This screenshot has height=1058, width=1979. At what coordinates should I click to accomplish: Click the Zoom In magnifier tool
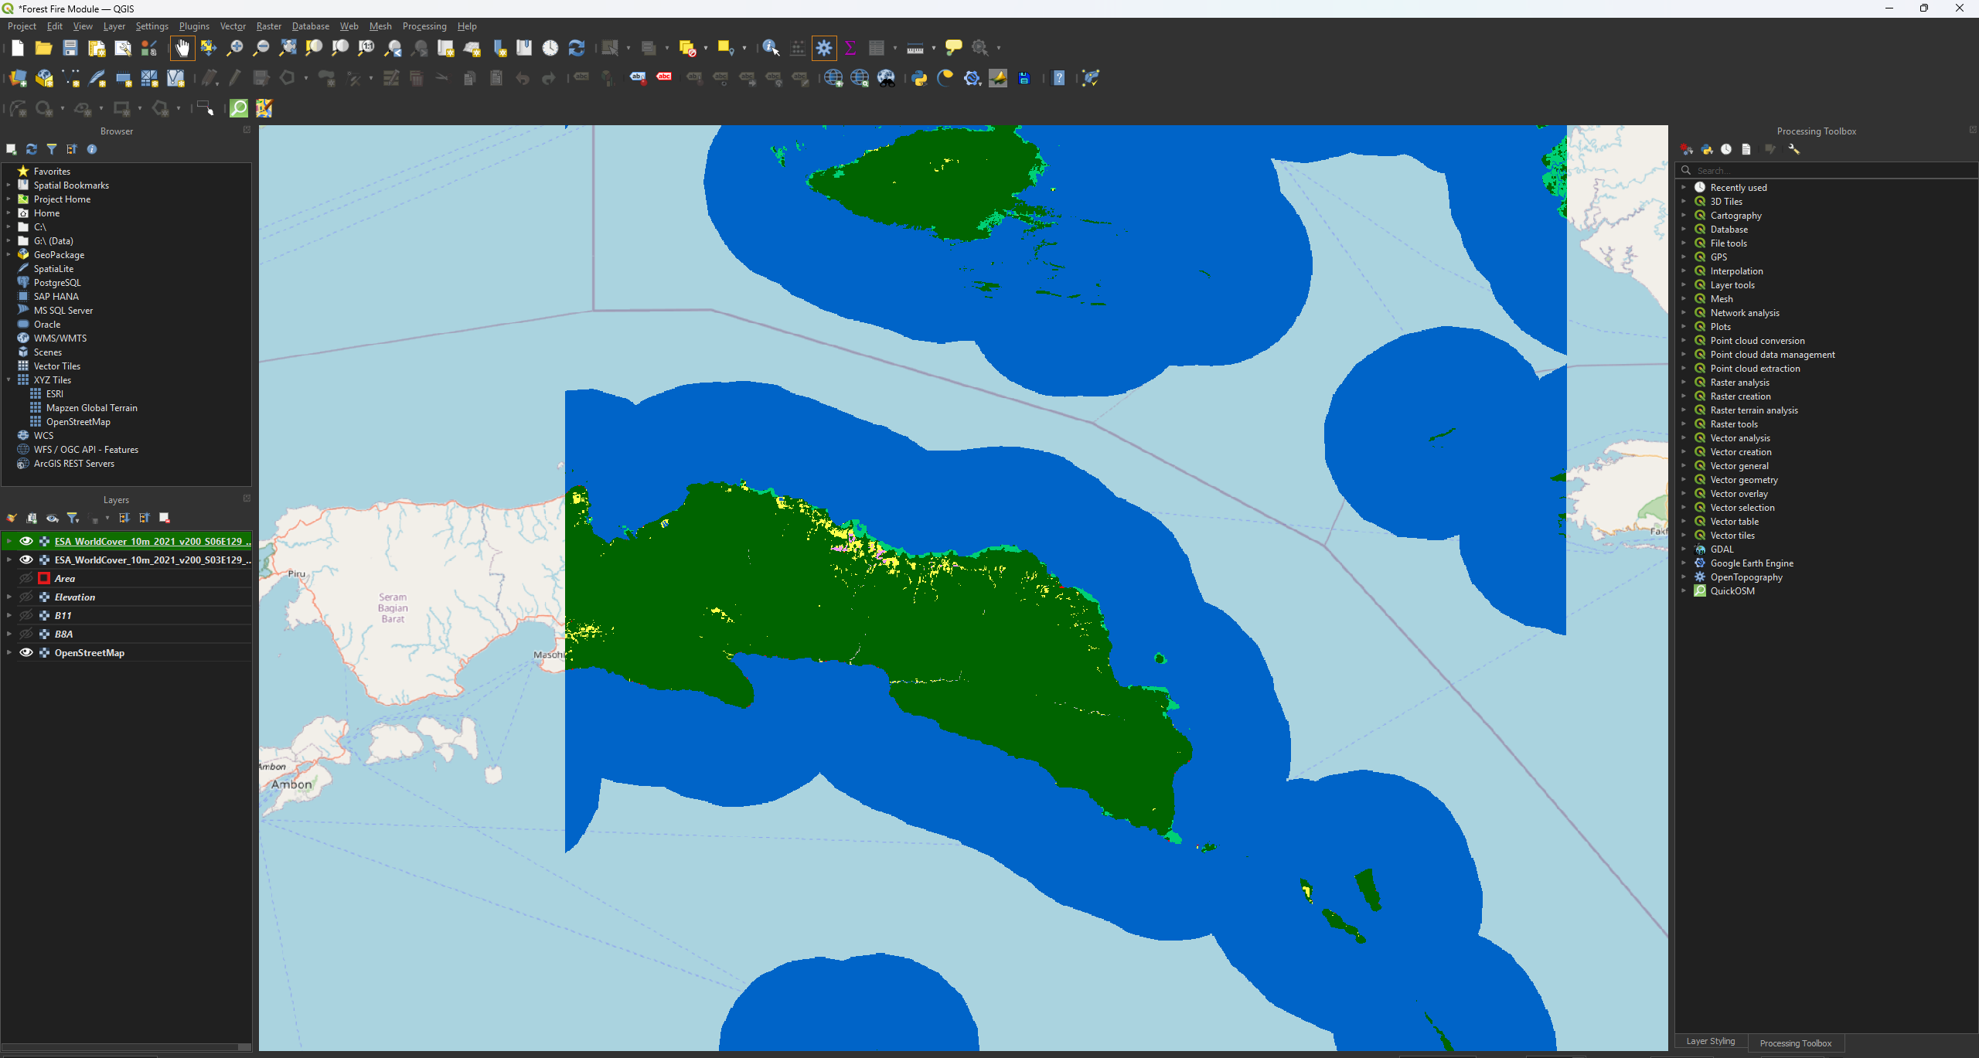pos(235,48)
